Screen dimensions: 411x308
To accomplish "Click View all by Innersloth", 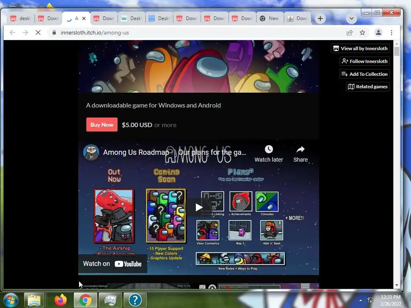I will [360, 49].
